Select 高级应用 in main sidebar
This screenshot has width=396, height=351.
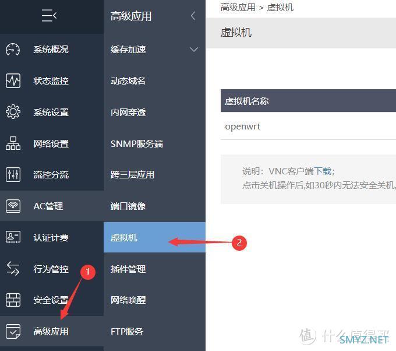point(52,331)
